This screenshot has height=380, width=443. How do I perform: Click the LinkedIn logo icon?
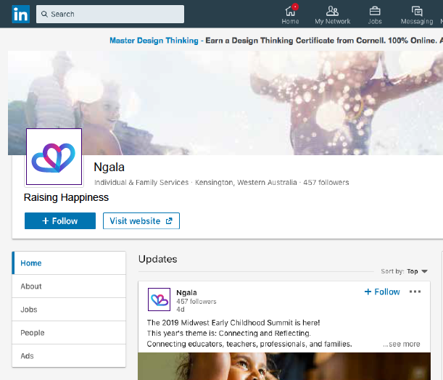[x=20, y=14]
